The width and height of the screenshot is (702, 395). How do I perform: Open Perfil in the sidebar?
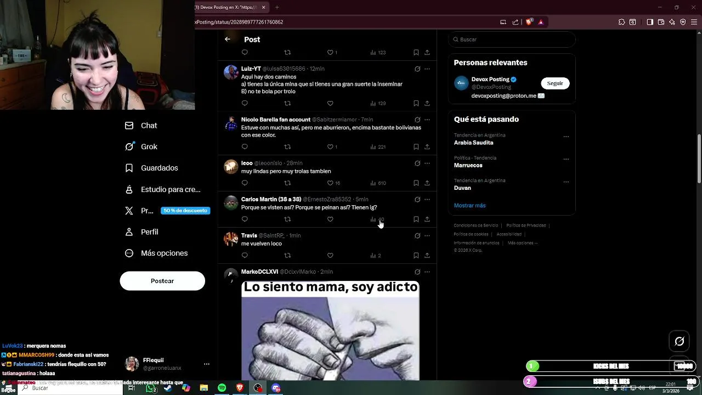point(141,232)
